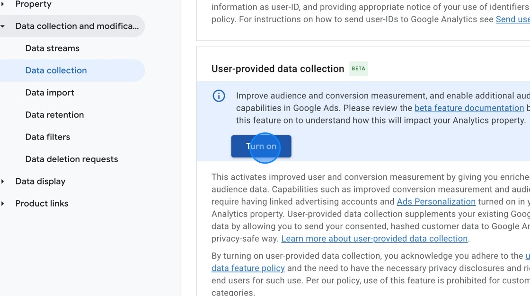Select Data streams in the sidebar
Image resolution: width=530 pixels, height=296 pixels.
pos(52,48)
